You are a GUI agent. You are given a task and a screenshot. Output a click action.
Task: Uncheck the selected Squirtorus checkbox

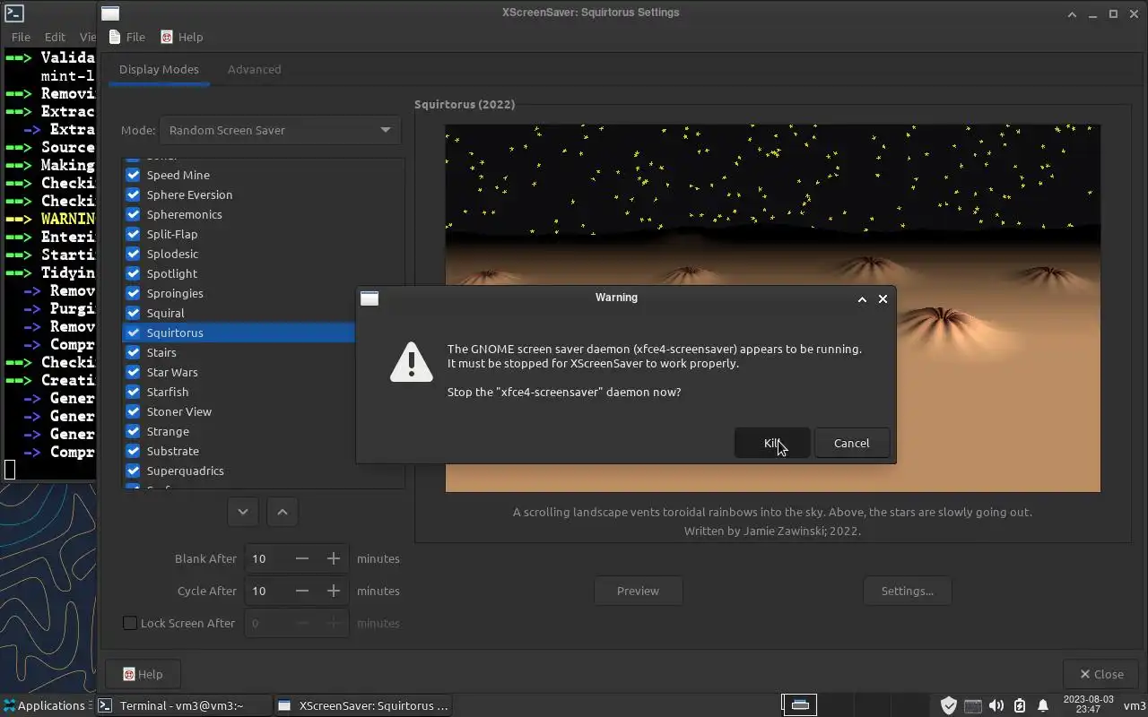tap(133, 333)
